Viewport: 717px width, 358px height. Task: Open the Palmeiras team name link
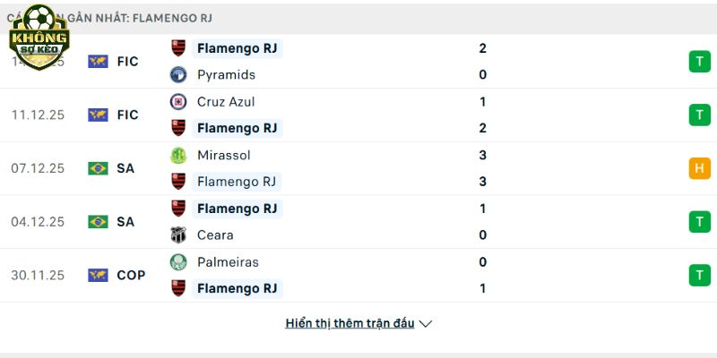228,262
